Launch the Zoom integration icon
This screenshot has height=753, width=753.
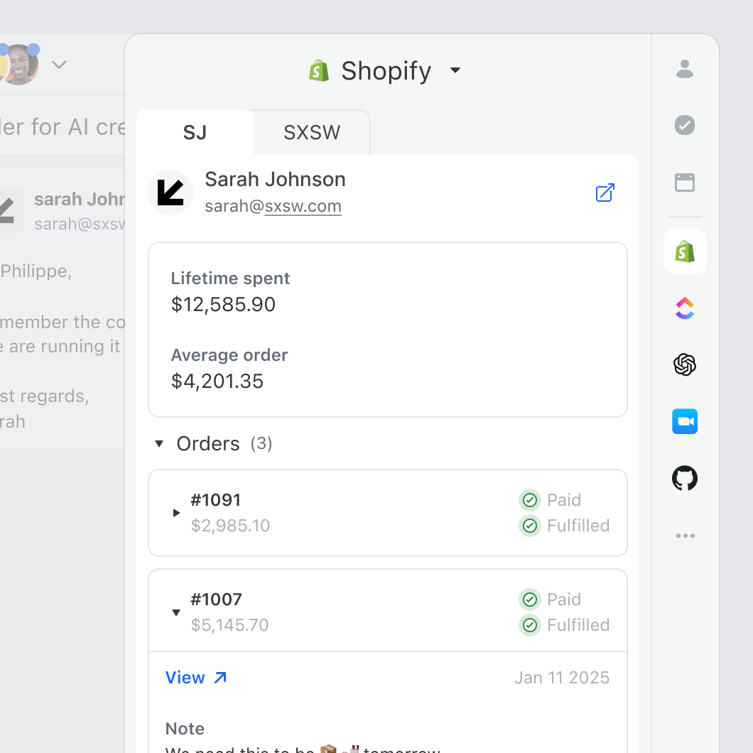[x=685, y=422]
